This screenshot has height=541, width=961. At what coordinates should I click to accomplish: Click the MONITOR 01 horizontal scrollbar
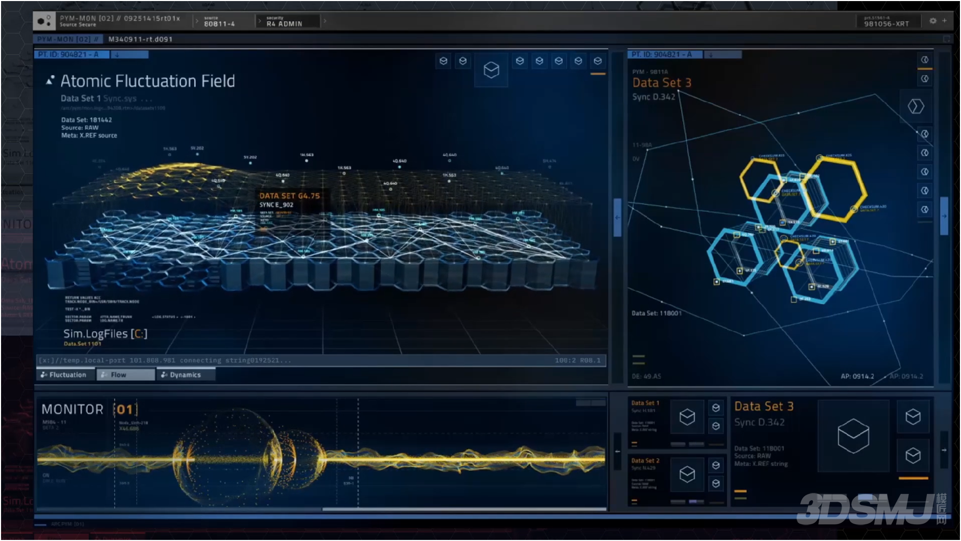[x=464, y=509]
